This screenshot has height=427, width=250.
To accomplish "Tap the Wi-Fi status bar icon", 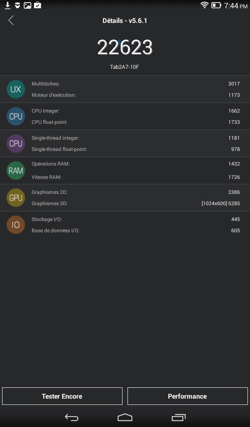I will [x=204, y=5].
